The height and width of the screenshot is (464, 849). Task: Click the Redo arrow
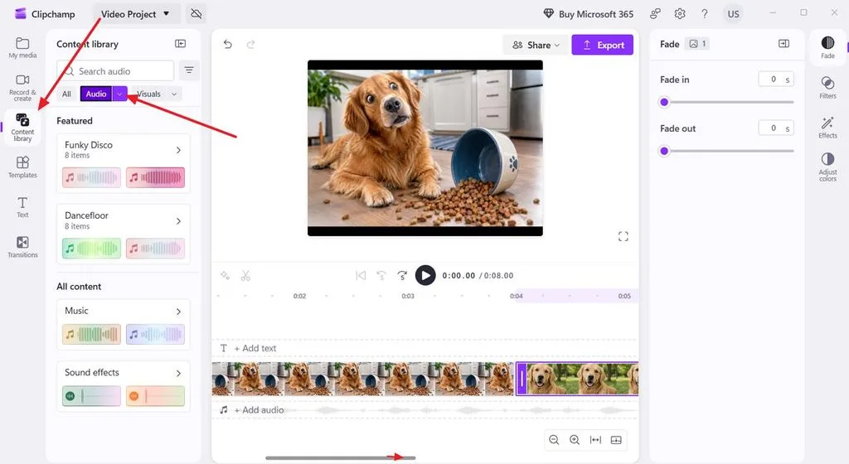(250, 45)
